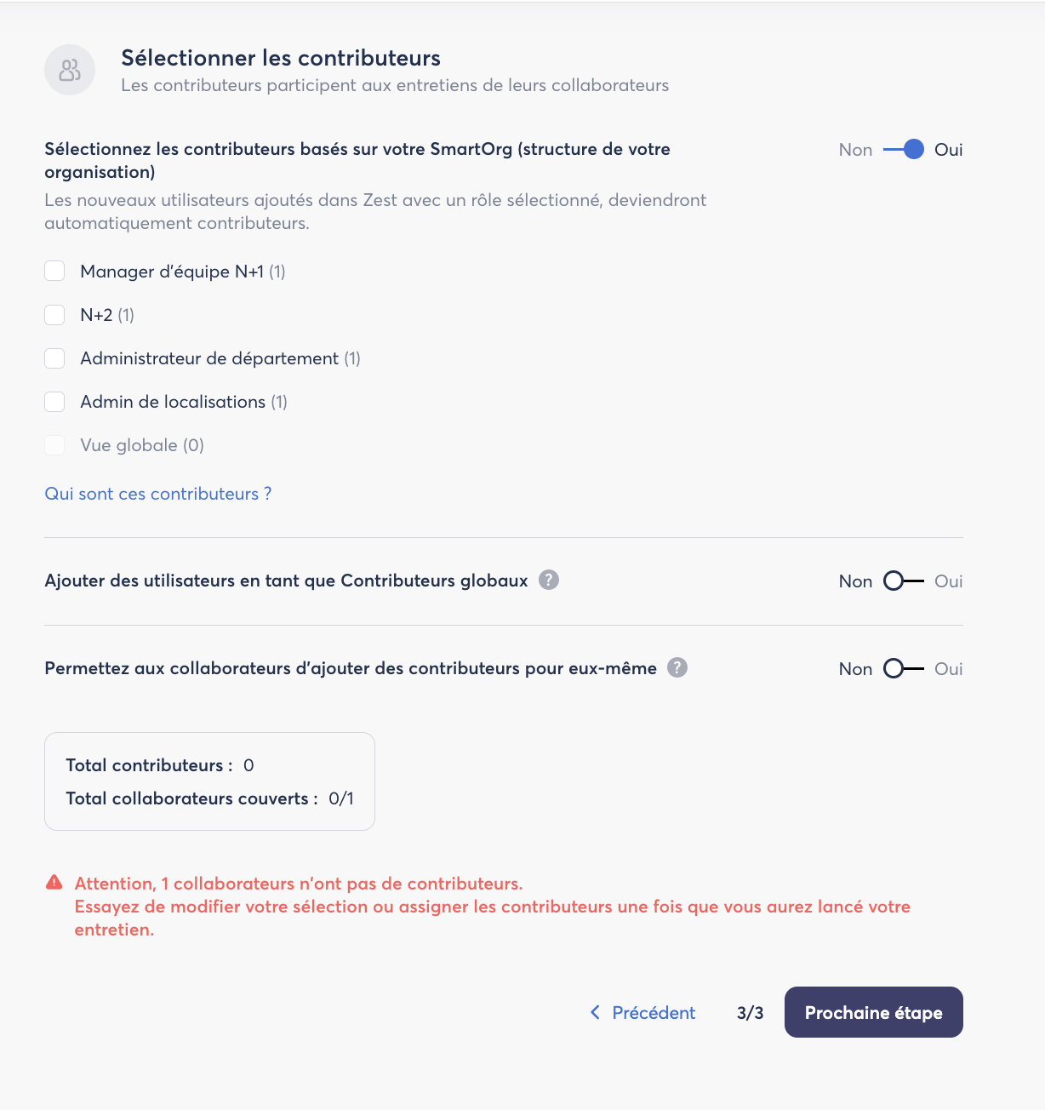Click the contributors group icon in header
Viewport: 1045px width, 1110px height.
point(70,70)
